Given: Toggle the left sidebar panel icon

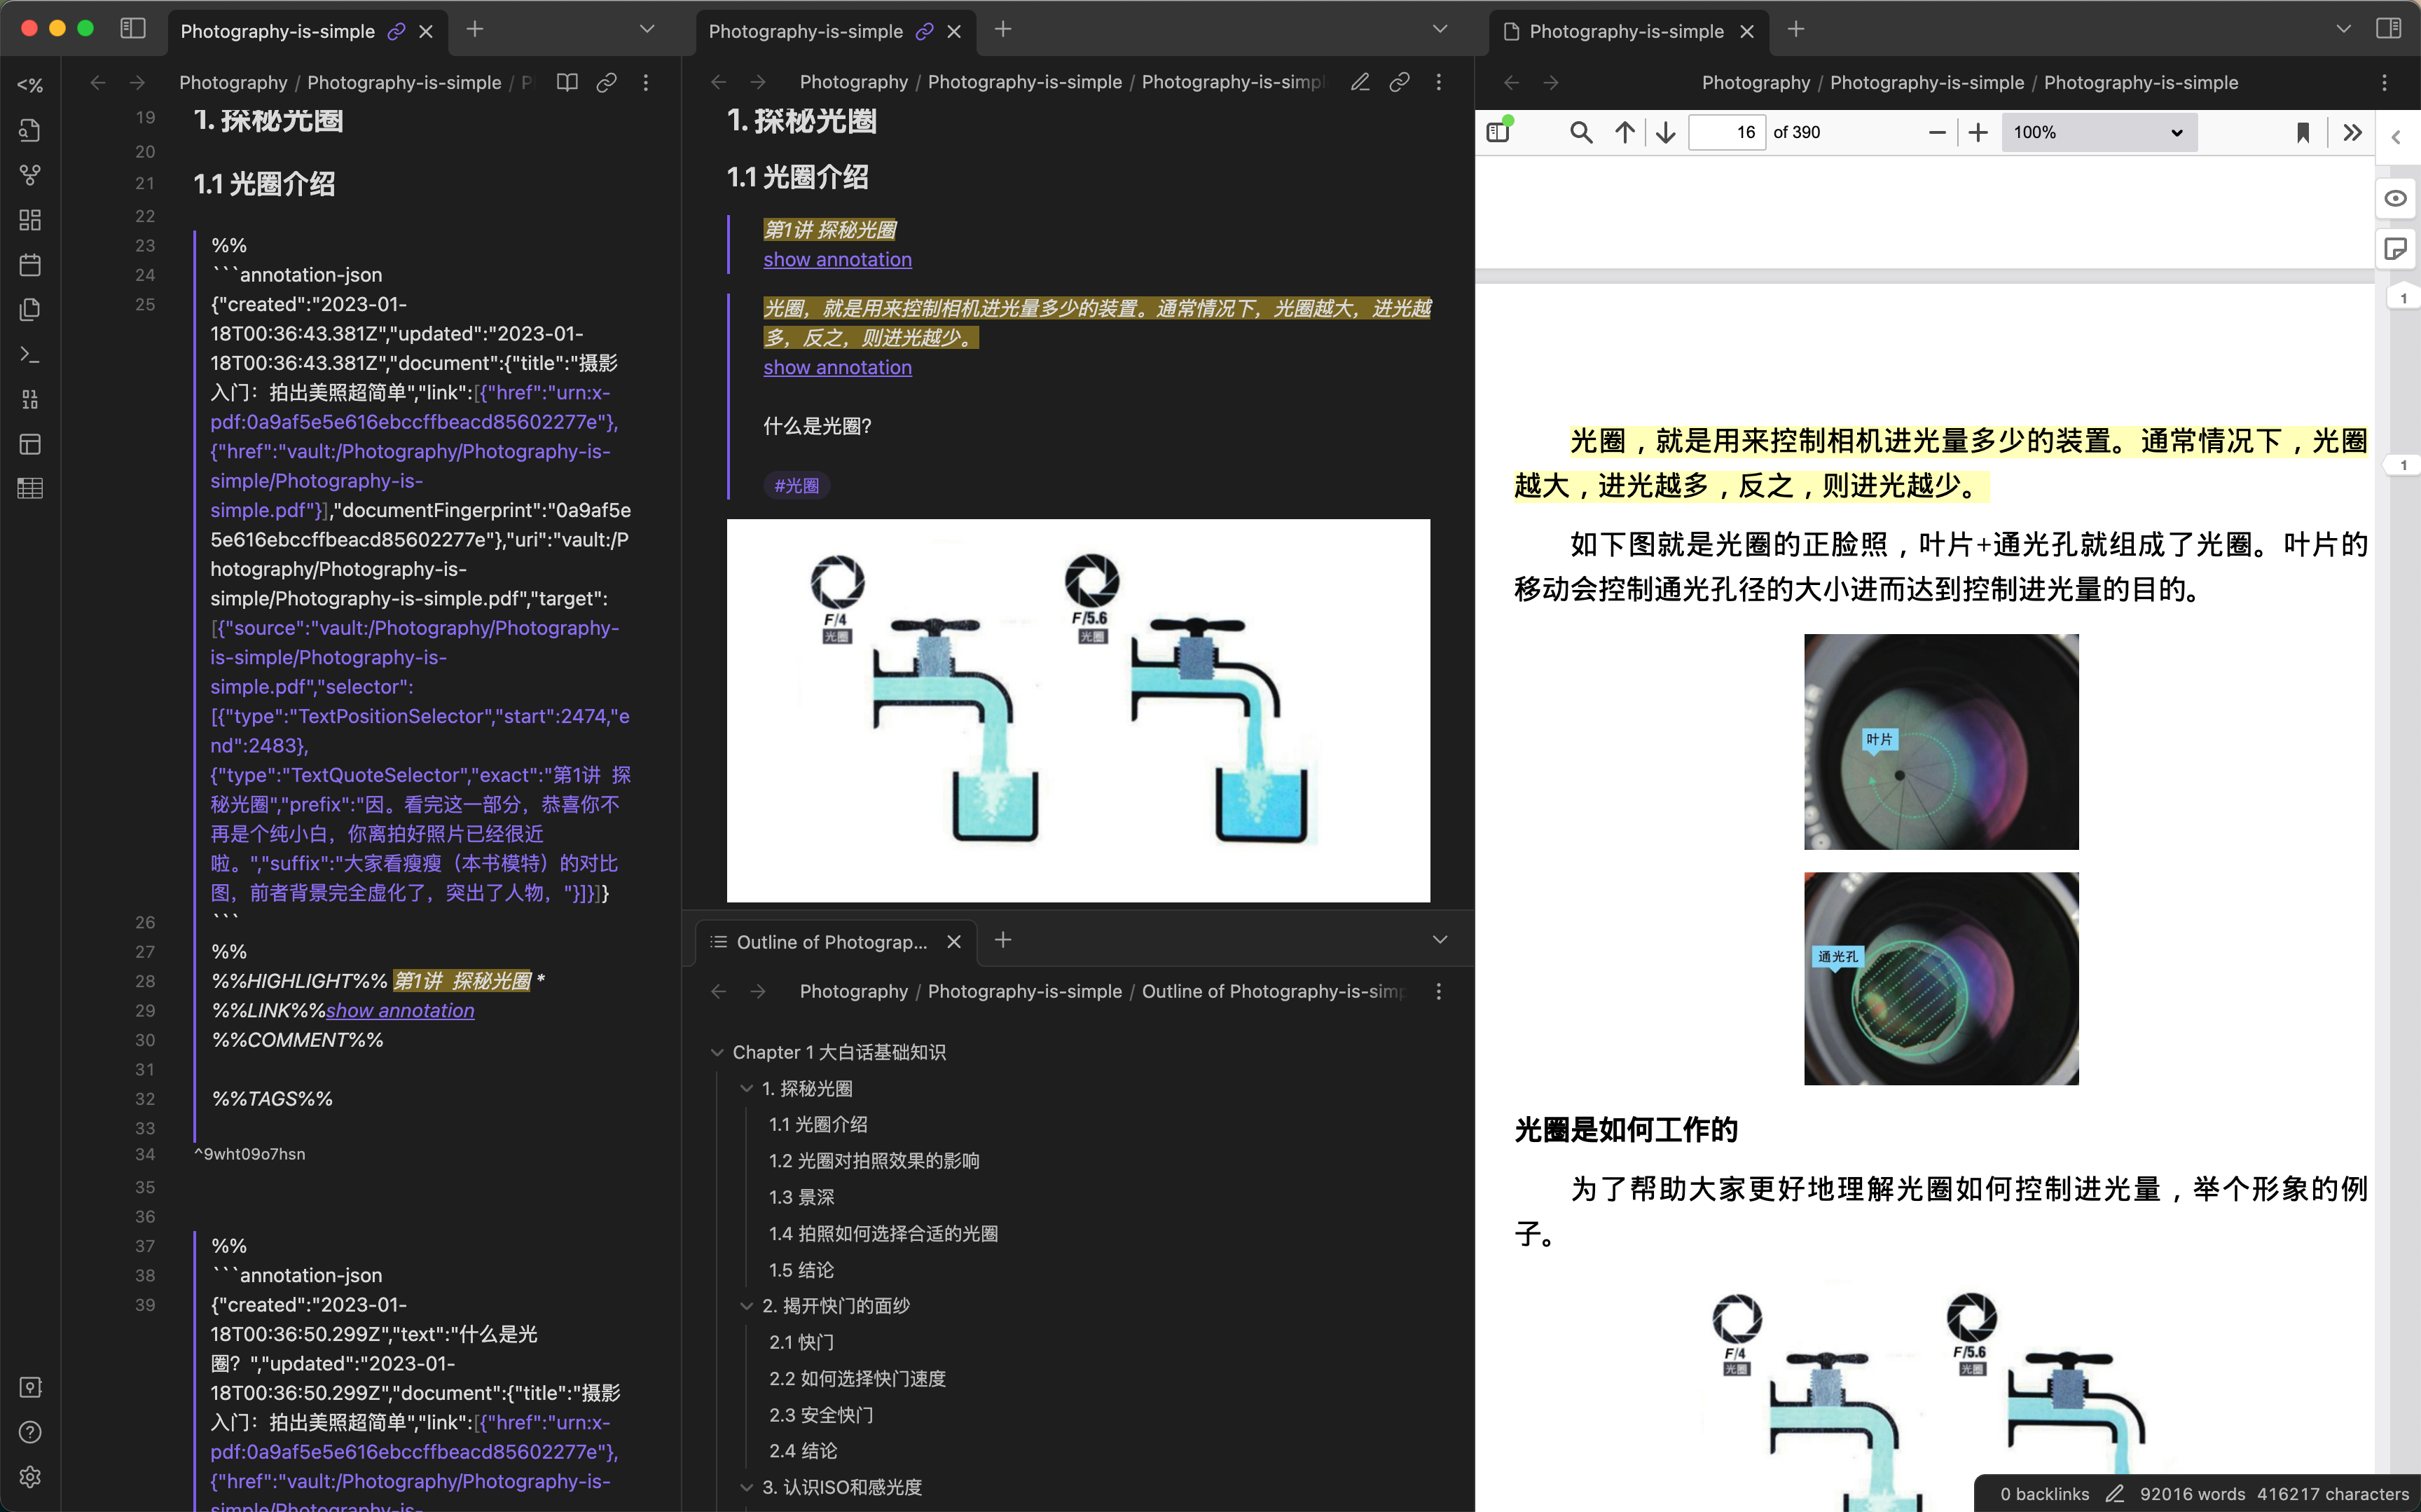Looking at the screenshot, I should coord(133,29).
